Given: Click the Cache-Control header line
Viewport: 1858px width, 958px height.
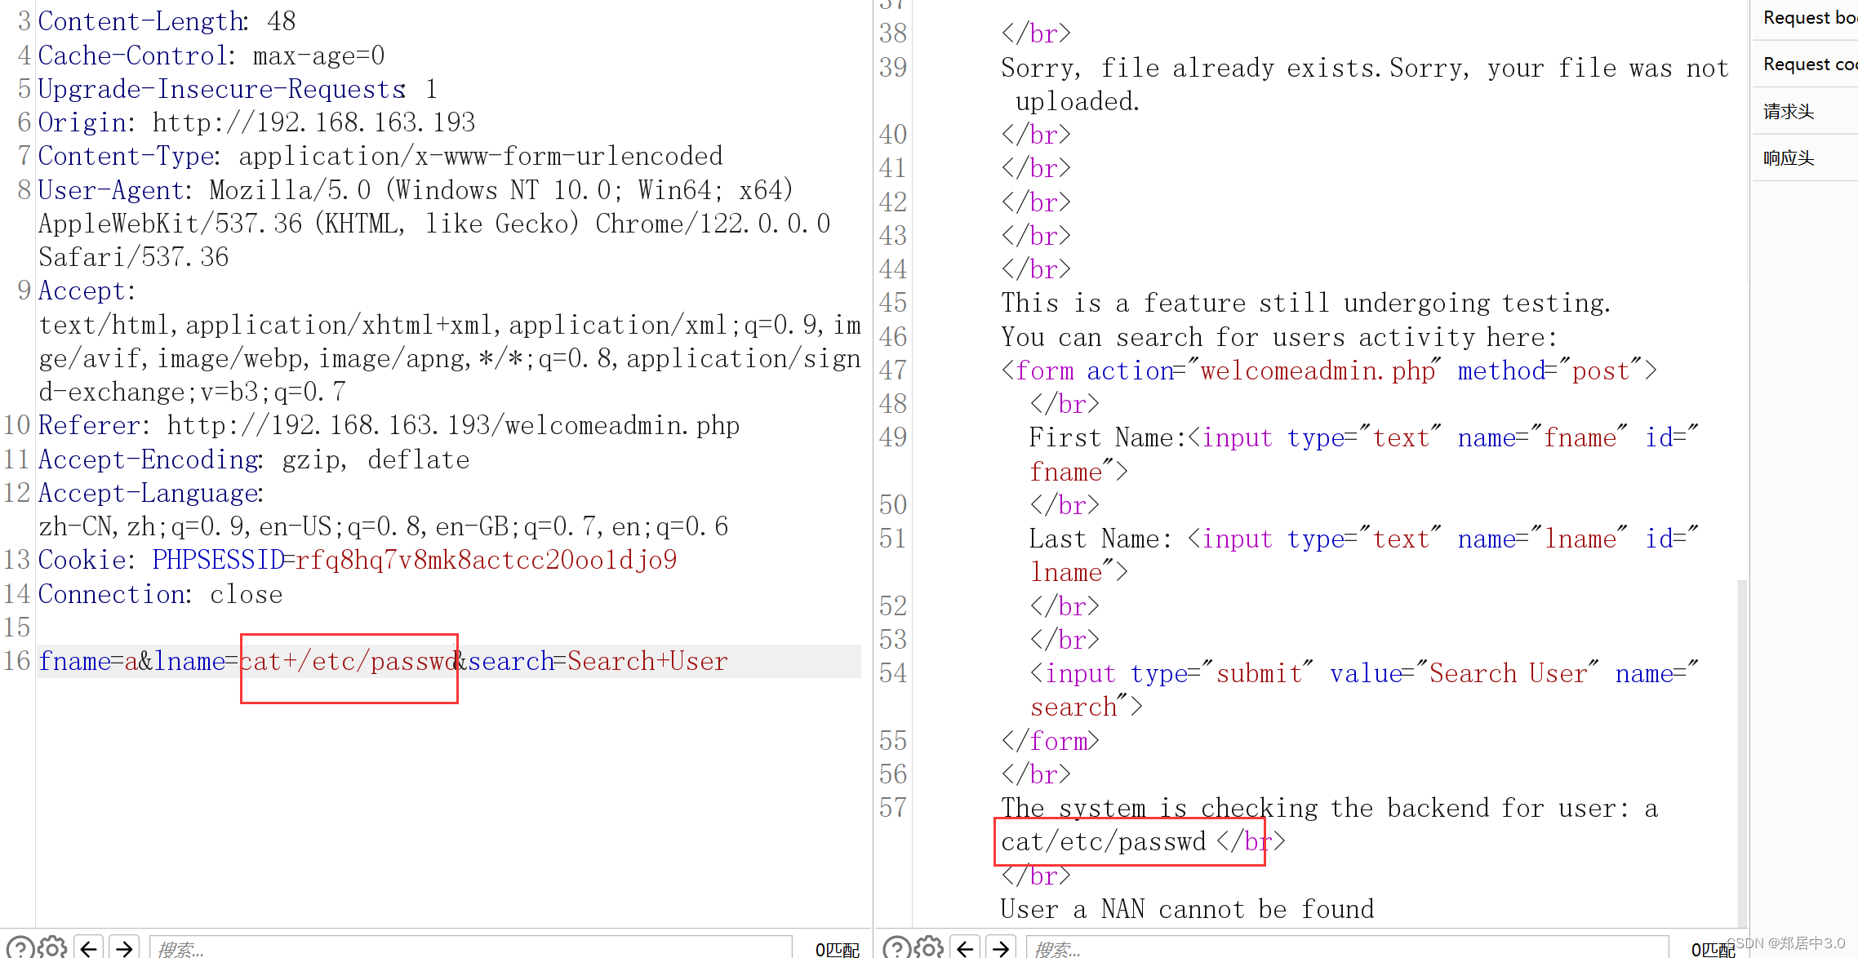Looking at the screenshot, I should click(211, 55).
